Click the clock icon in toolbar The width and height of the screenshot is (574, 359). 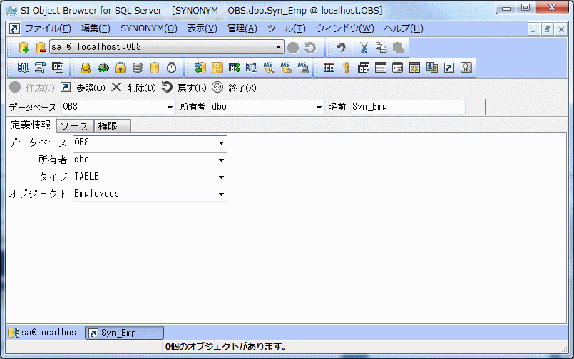click(x=172, y=68)
